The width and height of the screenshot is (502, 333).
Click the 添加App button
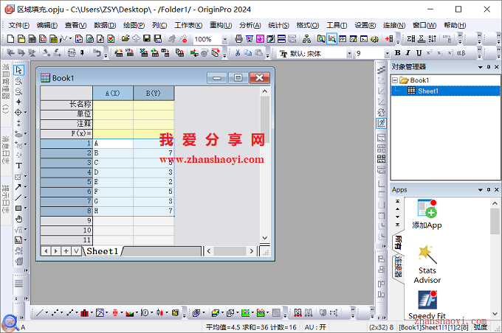click(x=427, y=214)
